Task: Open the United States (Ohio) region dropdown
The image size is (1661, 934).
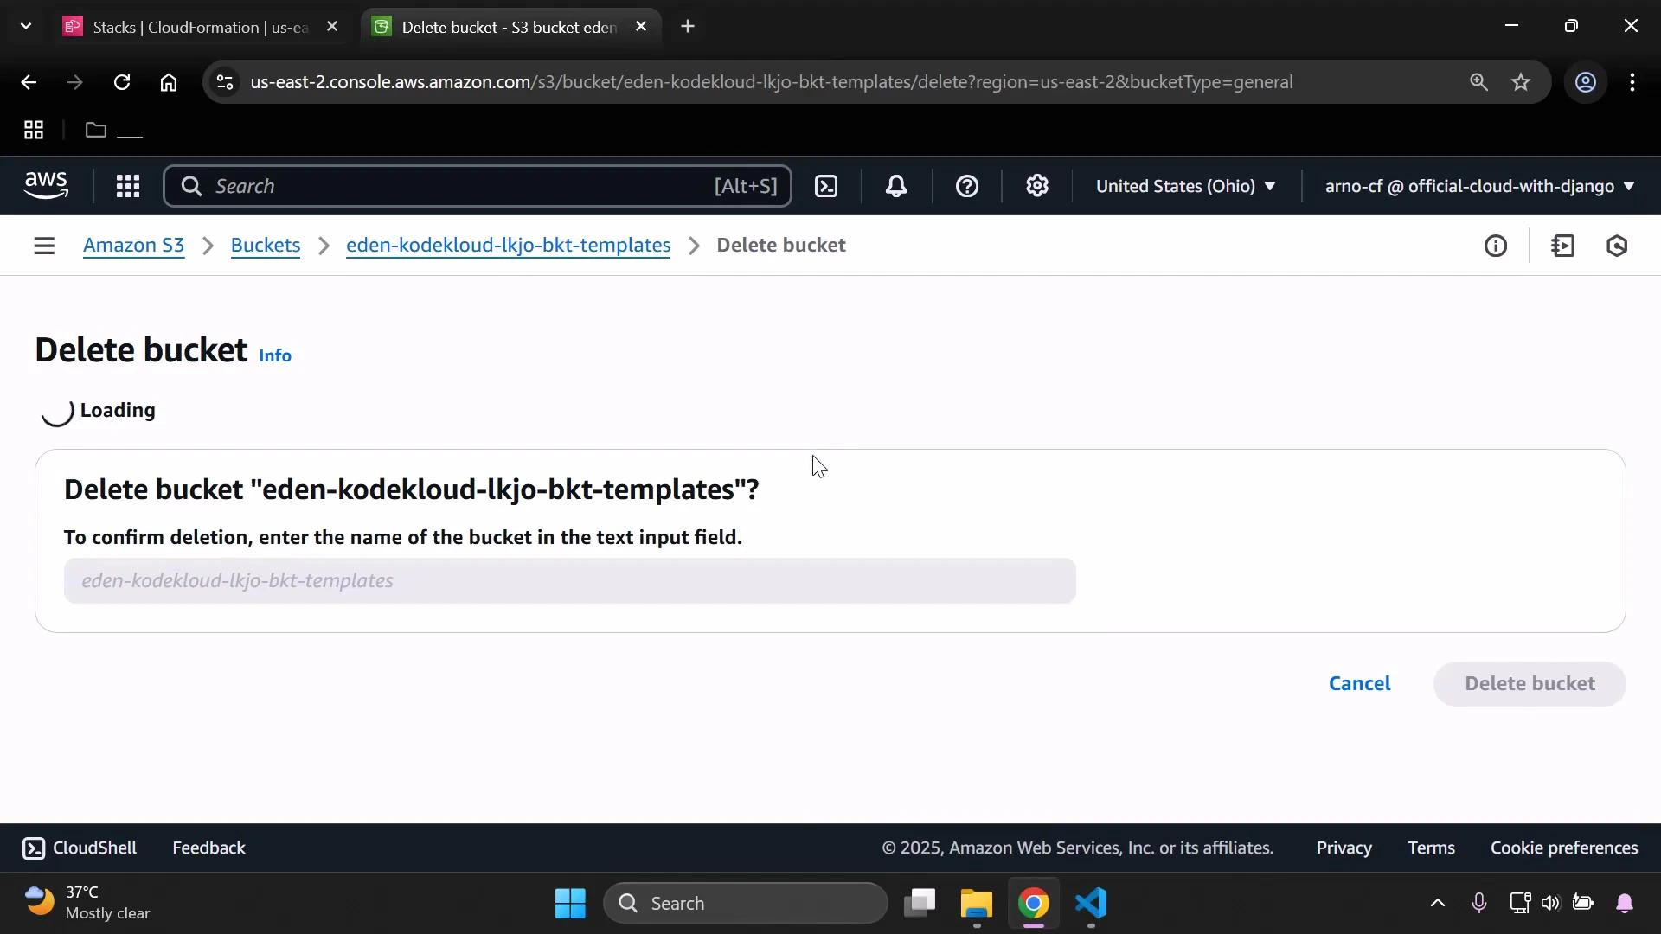Action: pos(1185,186)
